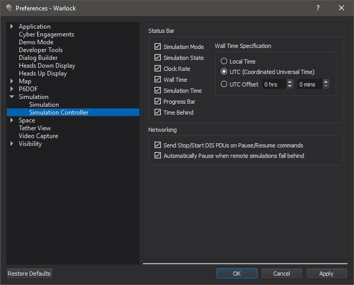
Task: Open Demo Mode preferences
Action: click(x=36, y=42)
